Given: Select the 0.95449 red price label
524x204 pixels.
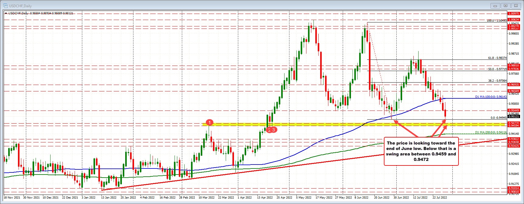Looking at the screenshot, I should (513, 110).
